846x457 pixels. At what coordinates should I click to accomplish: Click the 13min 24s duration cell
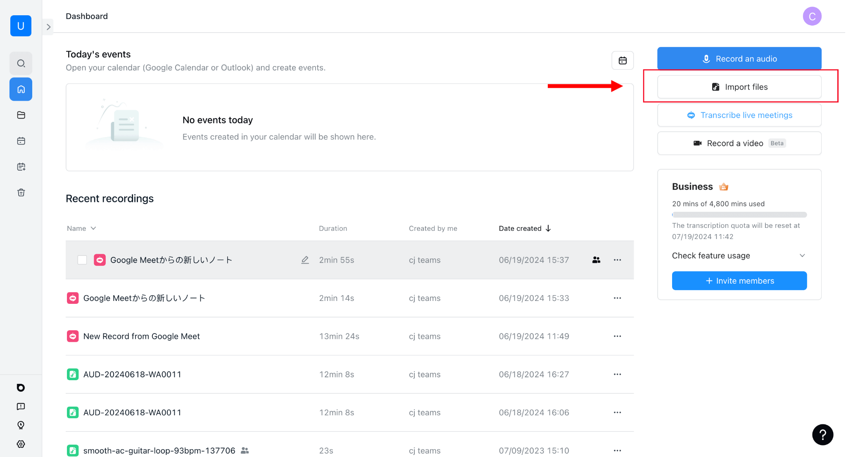point(339,336)
